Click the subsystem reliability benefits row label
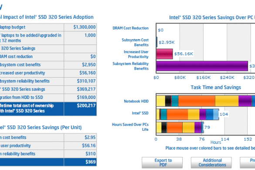Image resolution: width=255 pixels, height=170 pixels. point(24,81)
